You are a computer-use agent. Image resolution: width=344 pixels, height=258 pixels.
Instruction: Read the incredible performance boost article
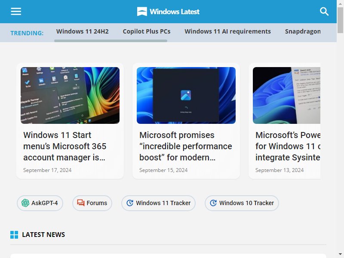click(x=186, y=146)
